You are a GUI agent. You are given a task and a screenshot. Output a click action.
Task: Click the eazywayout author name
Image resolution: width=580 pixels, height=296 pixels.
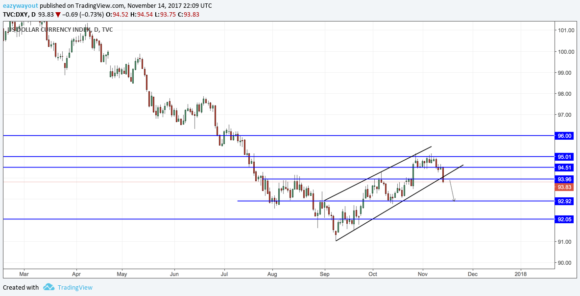pos(20,6)
